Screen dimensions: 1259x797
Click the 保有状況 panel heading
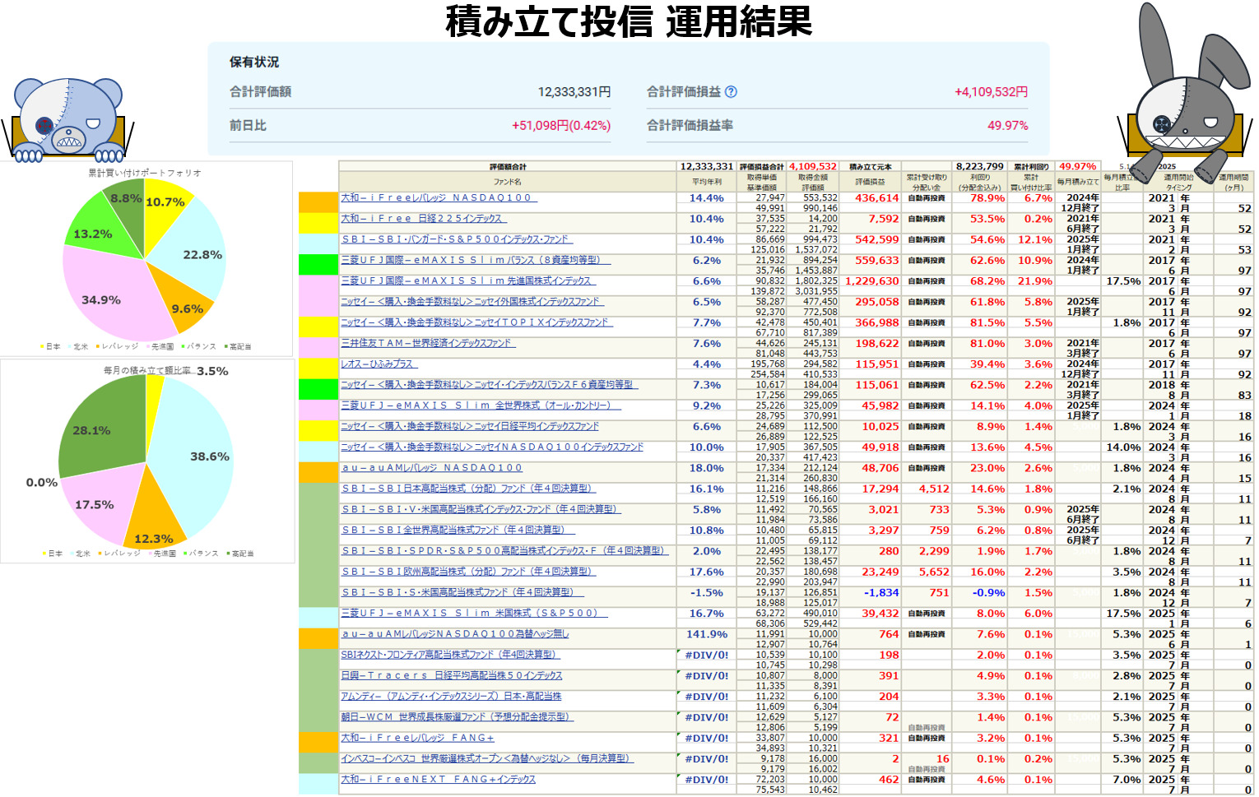click(254, 62)
